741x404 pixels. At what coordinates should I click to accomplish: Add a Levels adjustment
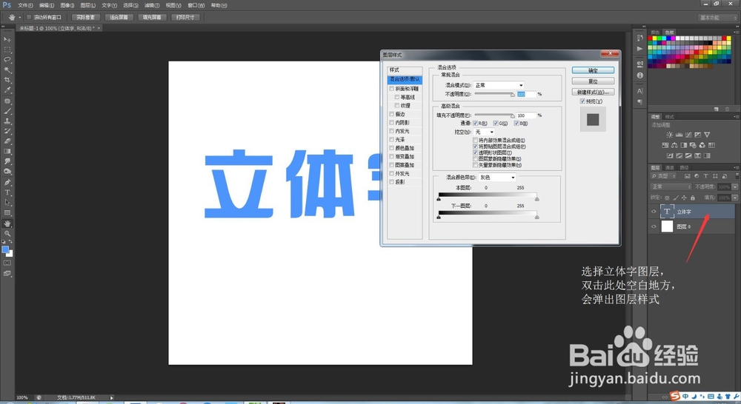[679, 135]
